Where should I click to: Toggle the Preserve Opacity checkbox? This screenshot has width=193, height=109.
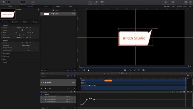click(29, 48)
